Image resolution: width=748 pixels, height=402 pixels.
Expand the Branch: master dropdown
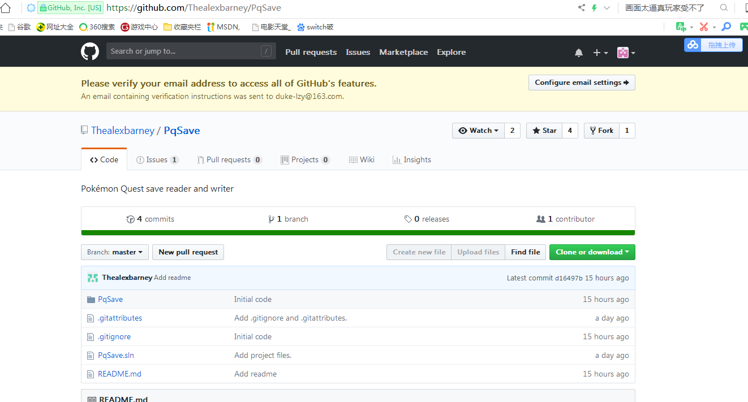tap(115, 252)
